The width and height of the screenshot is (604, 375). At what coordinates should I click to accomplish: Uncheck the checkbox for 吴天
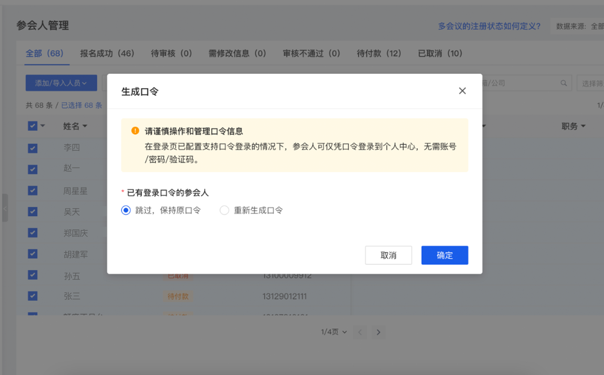pyautogui.click(x=33, y=212)
